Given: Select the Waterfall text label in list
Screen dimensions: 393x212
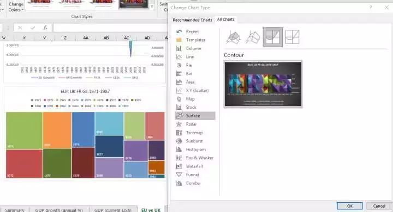Looking at the screenshot, I should click(x=194, y=166).
